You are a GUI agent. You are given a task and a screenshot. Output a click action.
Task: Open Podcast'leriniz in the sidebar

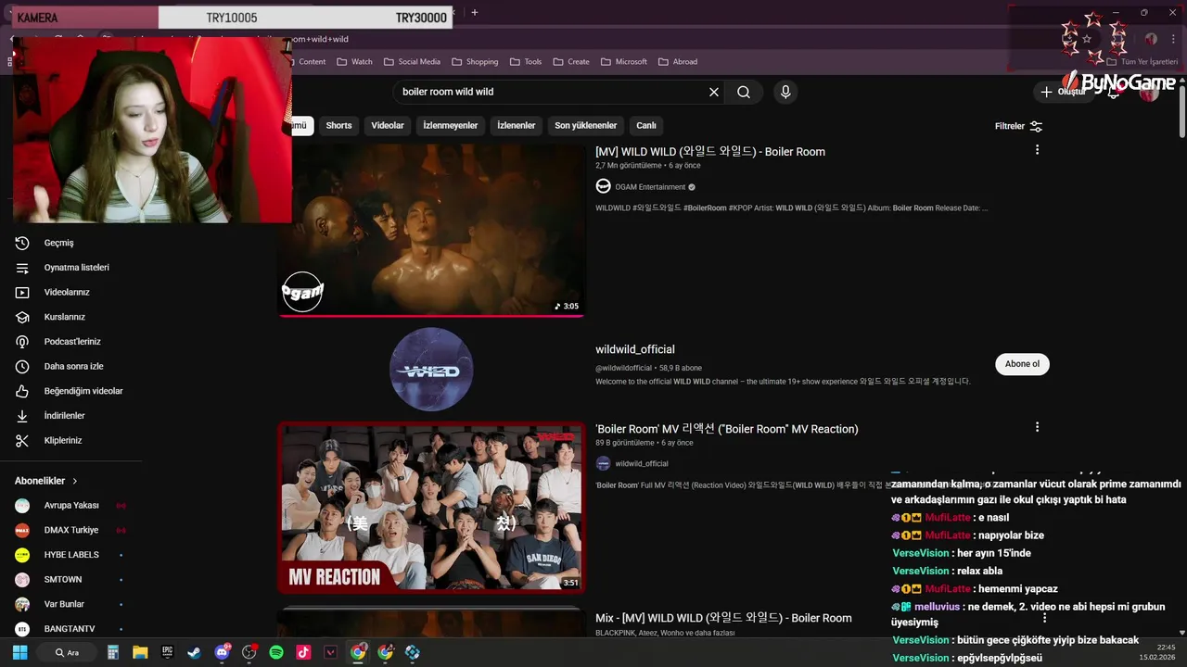coord(72,342)
